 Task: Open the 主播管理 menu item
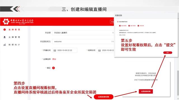pos(14,37)
